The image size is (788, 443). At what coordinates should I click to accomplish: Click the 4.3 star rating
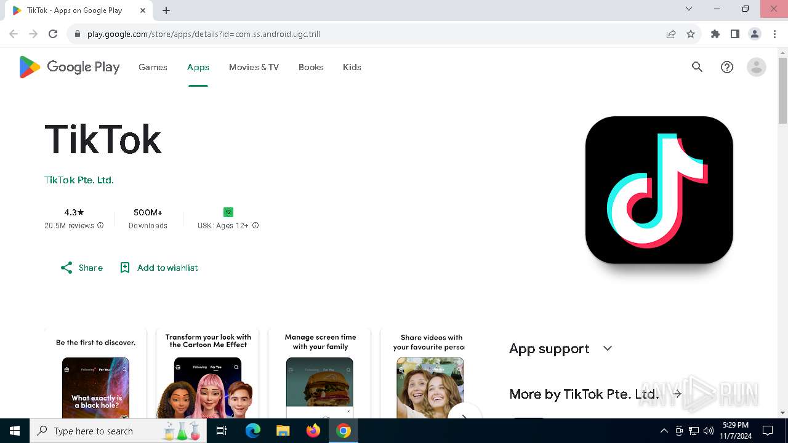74,212
